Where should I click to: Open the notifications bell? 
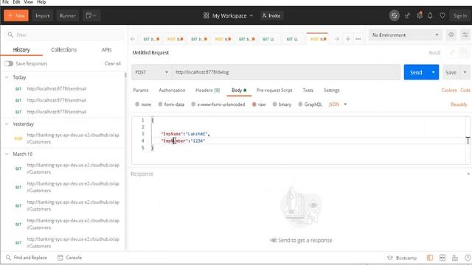coord(430,15)
